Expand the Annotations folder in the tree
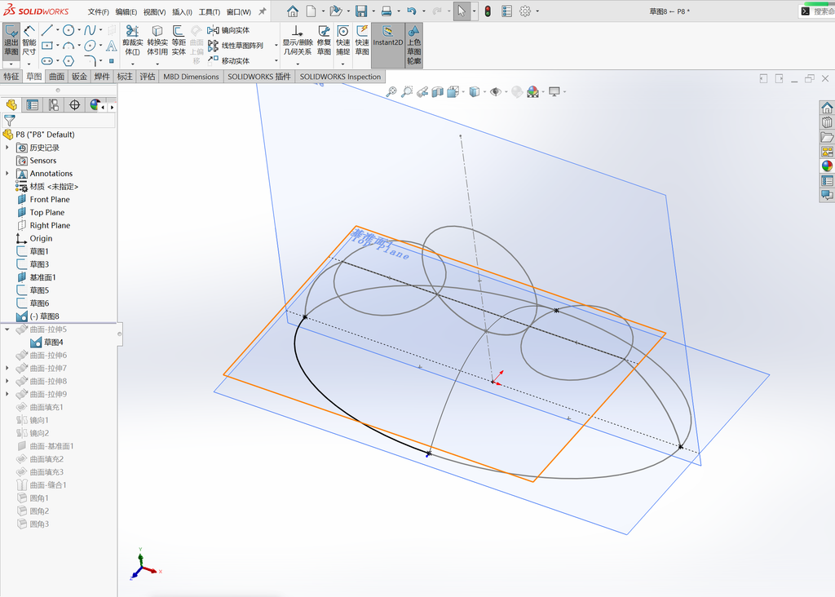This screenshot has width=835, height=597. (x=7, y=173)
